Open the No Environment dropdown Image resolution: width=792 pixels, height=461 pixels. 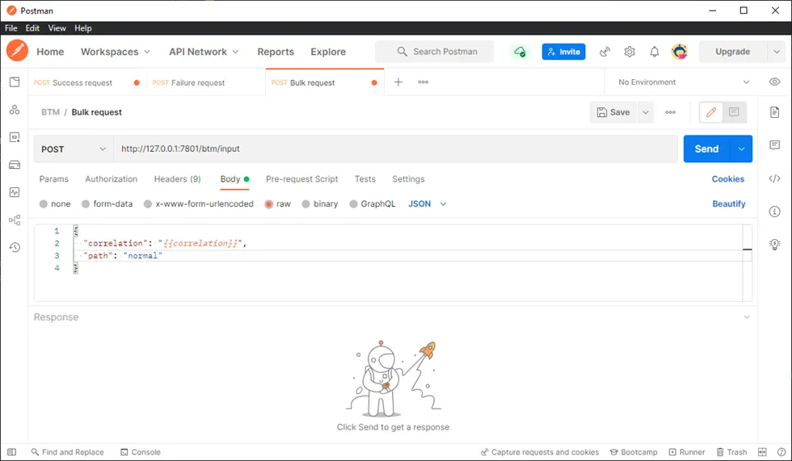point(684,82)
